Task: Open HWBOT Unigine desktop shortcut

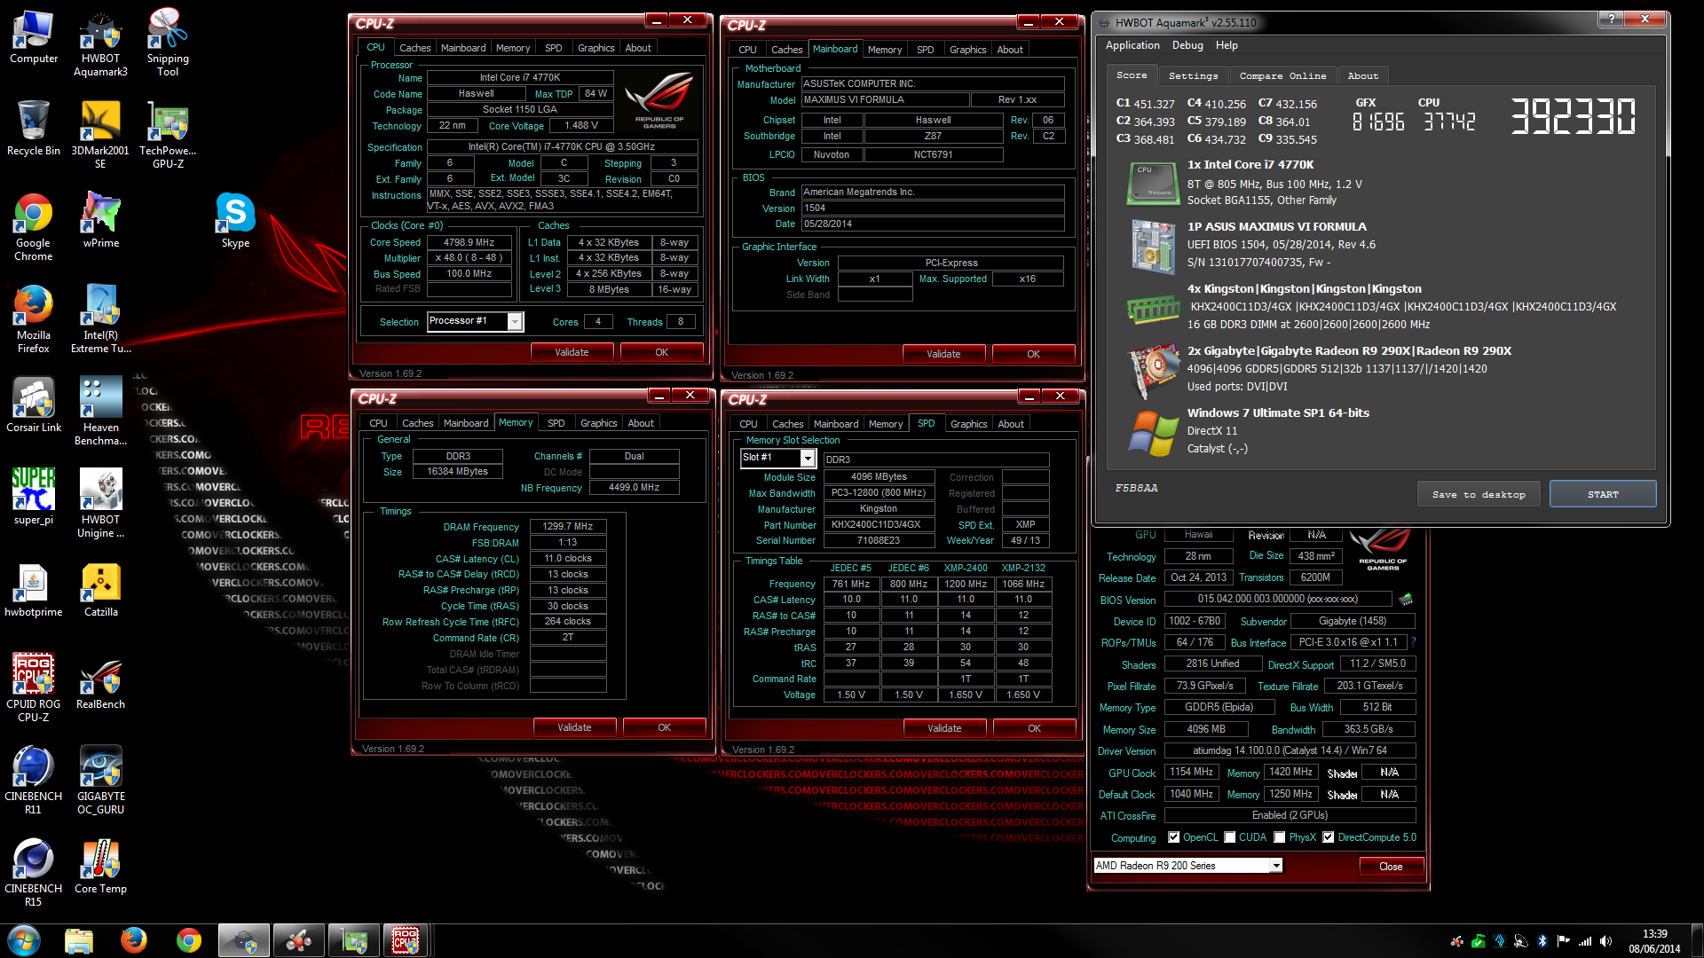Action: click(100, 504)
